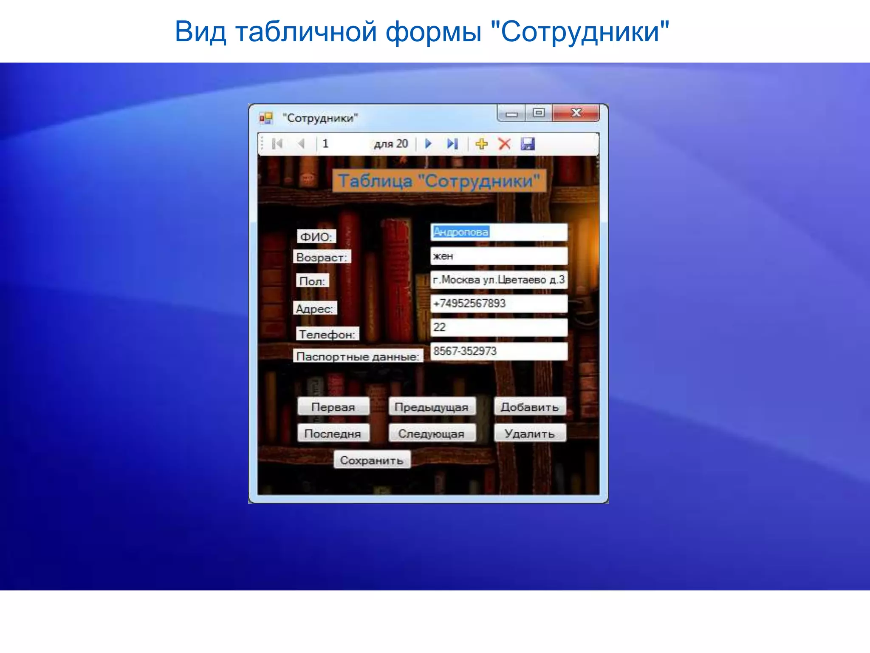This screenshot has width=870, height=653.
Task: Go to first record navigator icon
Action: click(x=277, y=144)
